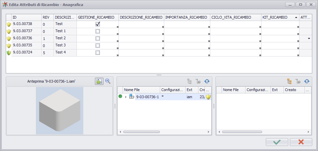Uncheck GESTIONE_RICAMBIO for row Test
The width and height of the screenshot is (318, 151).
pos(98,24)
